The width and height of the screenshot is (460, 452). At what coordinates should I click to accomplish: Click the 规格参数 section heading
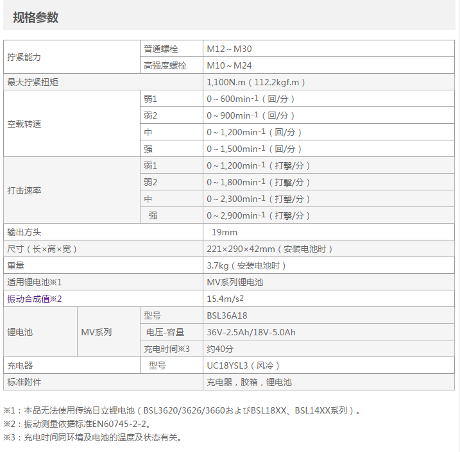tap(35, 18)
